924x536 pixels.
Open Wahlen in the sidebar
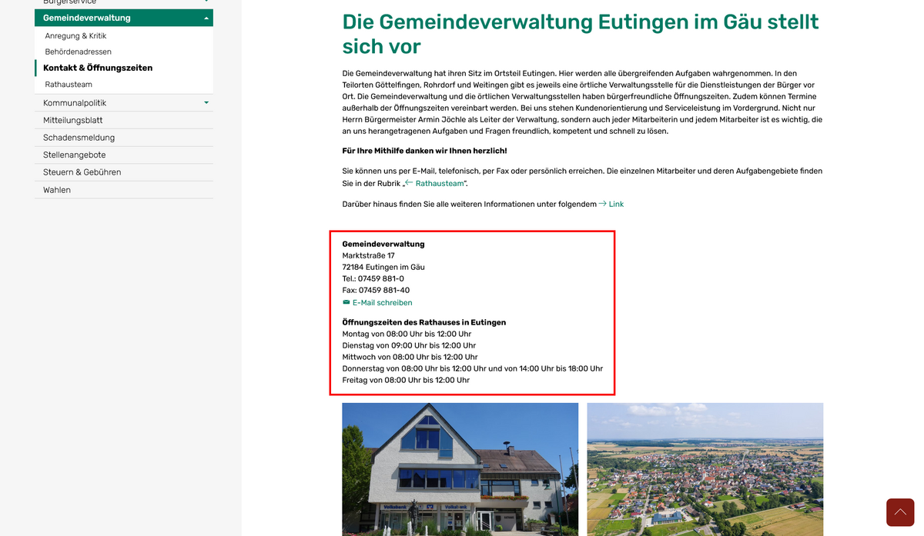pyautogui.click(x=57, y=190)
